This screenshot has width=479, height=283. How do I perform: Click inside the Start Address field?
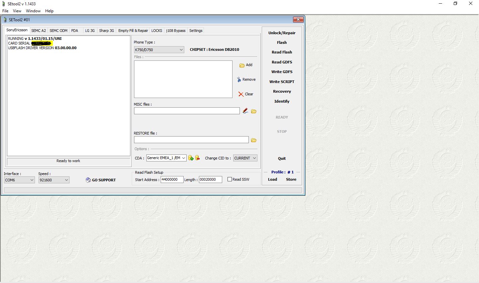point(172,179)
